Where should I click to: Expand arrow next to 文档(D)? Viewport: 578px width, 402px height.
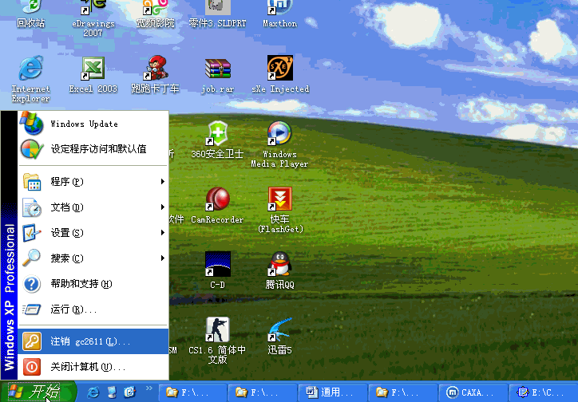pyautogui.click(x=163, y=207)
